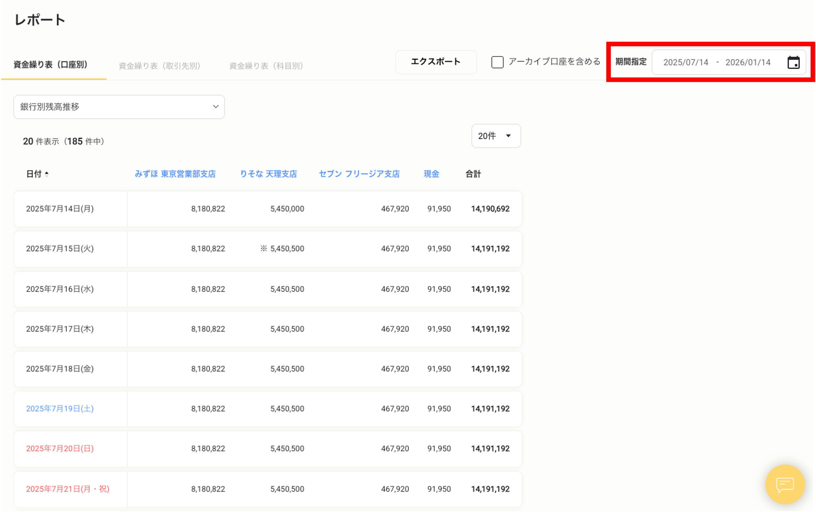Switch to 資金繰り表（科目別）tab
Image resolution: width=816 pixels, height=512 pixels.
pos(266,66)
